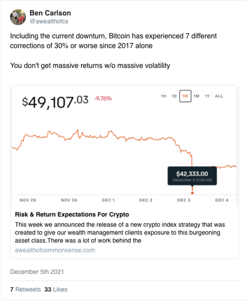
Task: Click the DEC 1 axis label
Action: 108,200
